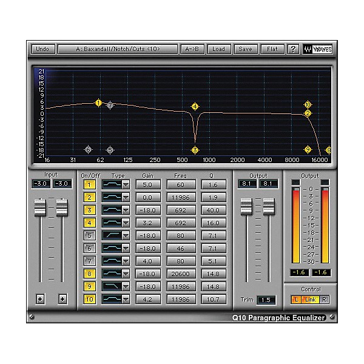Open the Baxandall/Notch/Cuts preset menu
The height and width of the screenshot is (364, 364).
[x=118, y=49]
